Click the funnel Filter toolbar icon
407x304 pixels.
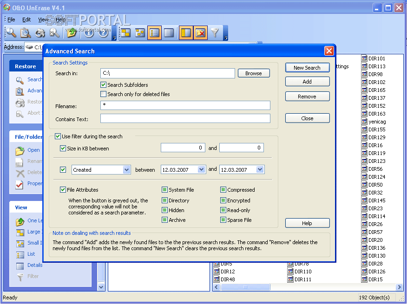pos(215,33)
